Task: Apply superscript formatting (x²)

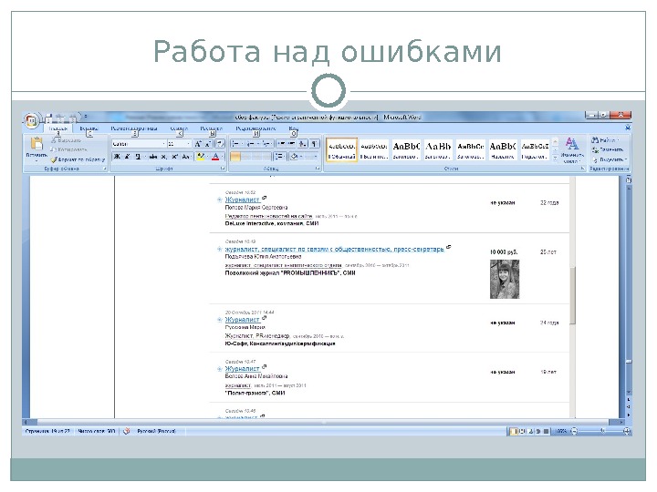Action: click(174, 157)
